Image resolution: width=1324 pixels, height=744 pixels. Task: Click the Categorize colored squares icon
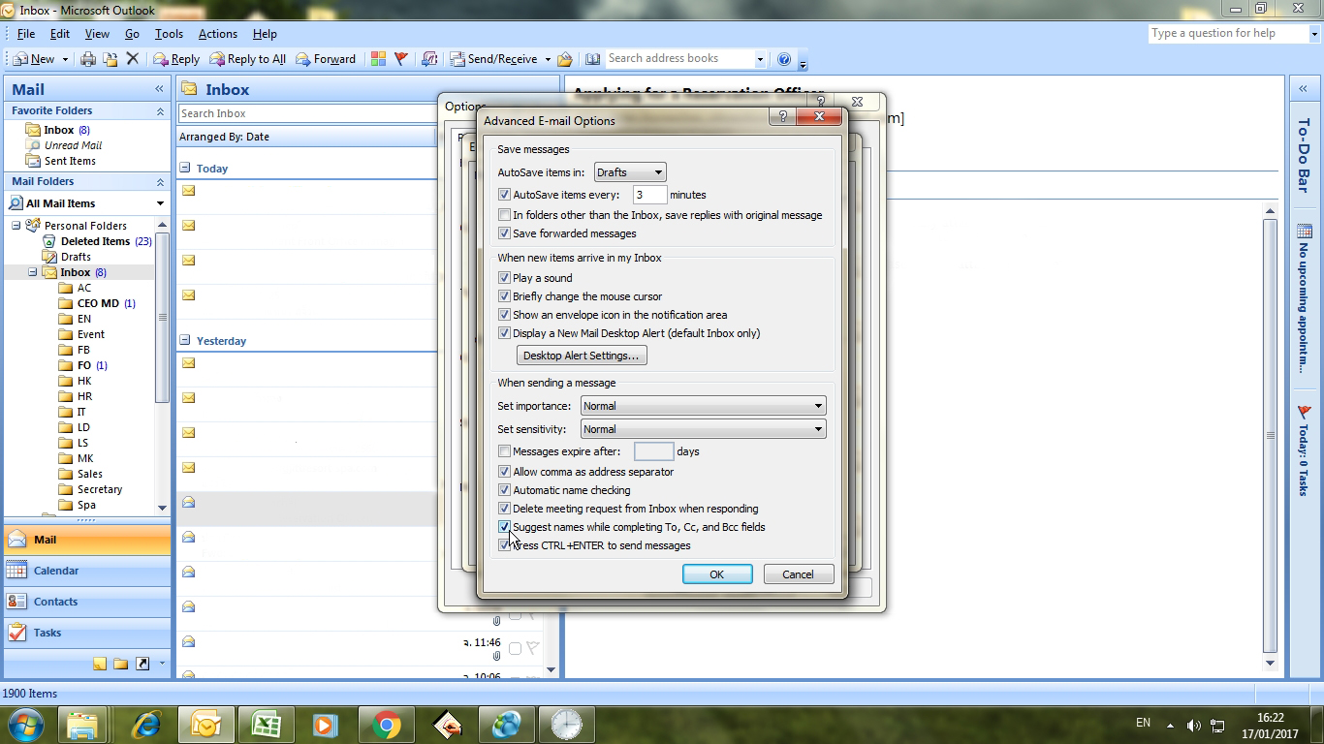point(378,58)
